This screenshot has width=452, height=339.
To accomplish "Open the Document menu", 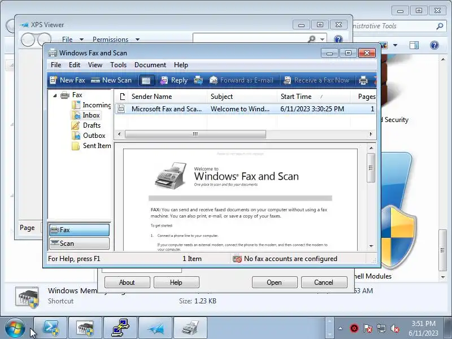I will point(150,65).
